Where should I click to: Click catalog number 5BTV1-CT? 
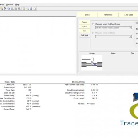click(x=27, y=85)
